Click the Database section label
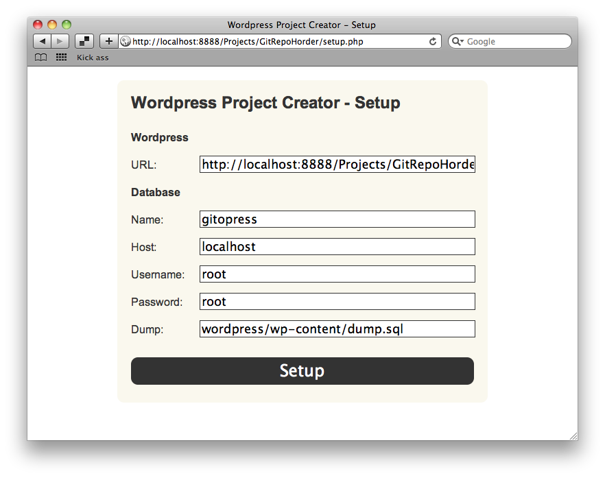Screen dimensions: 605x478 point(156,192)
